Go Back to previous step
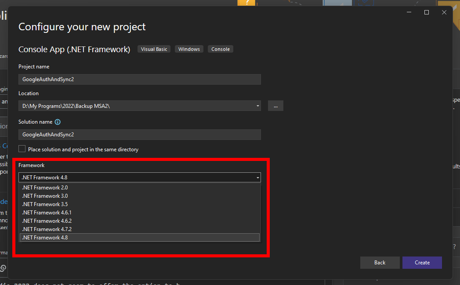 pyautogui.click(x=380, y=263)
